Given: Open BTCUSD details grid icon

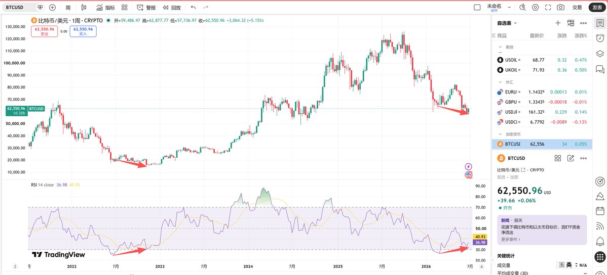Looking at the screenshot, I should tap(558, 158).
